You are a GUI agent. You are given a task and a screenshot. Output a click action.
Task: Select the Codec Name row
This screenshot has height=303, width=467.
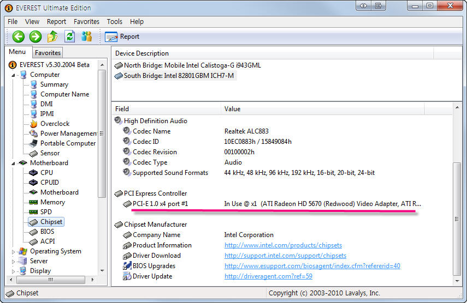pos(151,131)
